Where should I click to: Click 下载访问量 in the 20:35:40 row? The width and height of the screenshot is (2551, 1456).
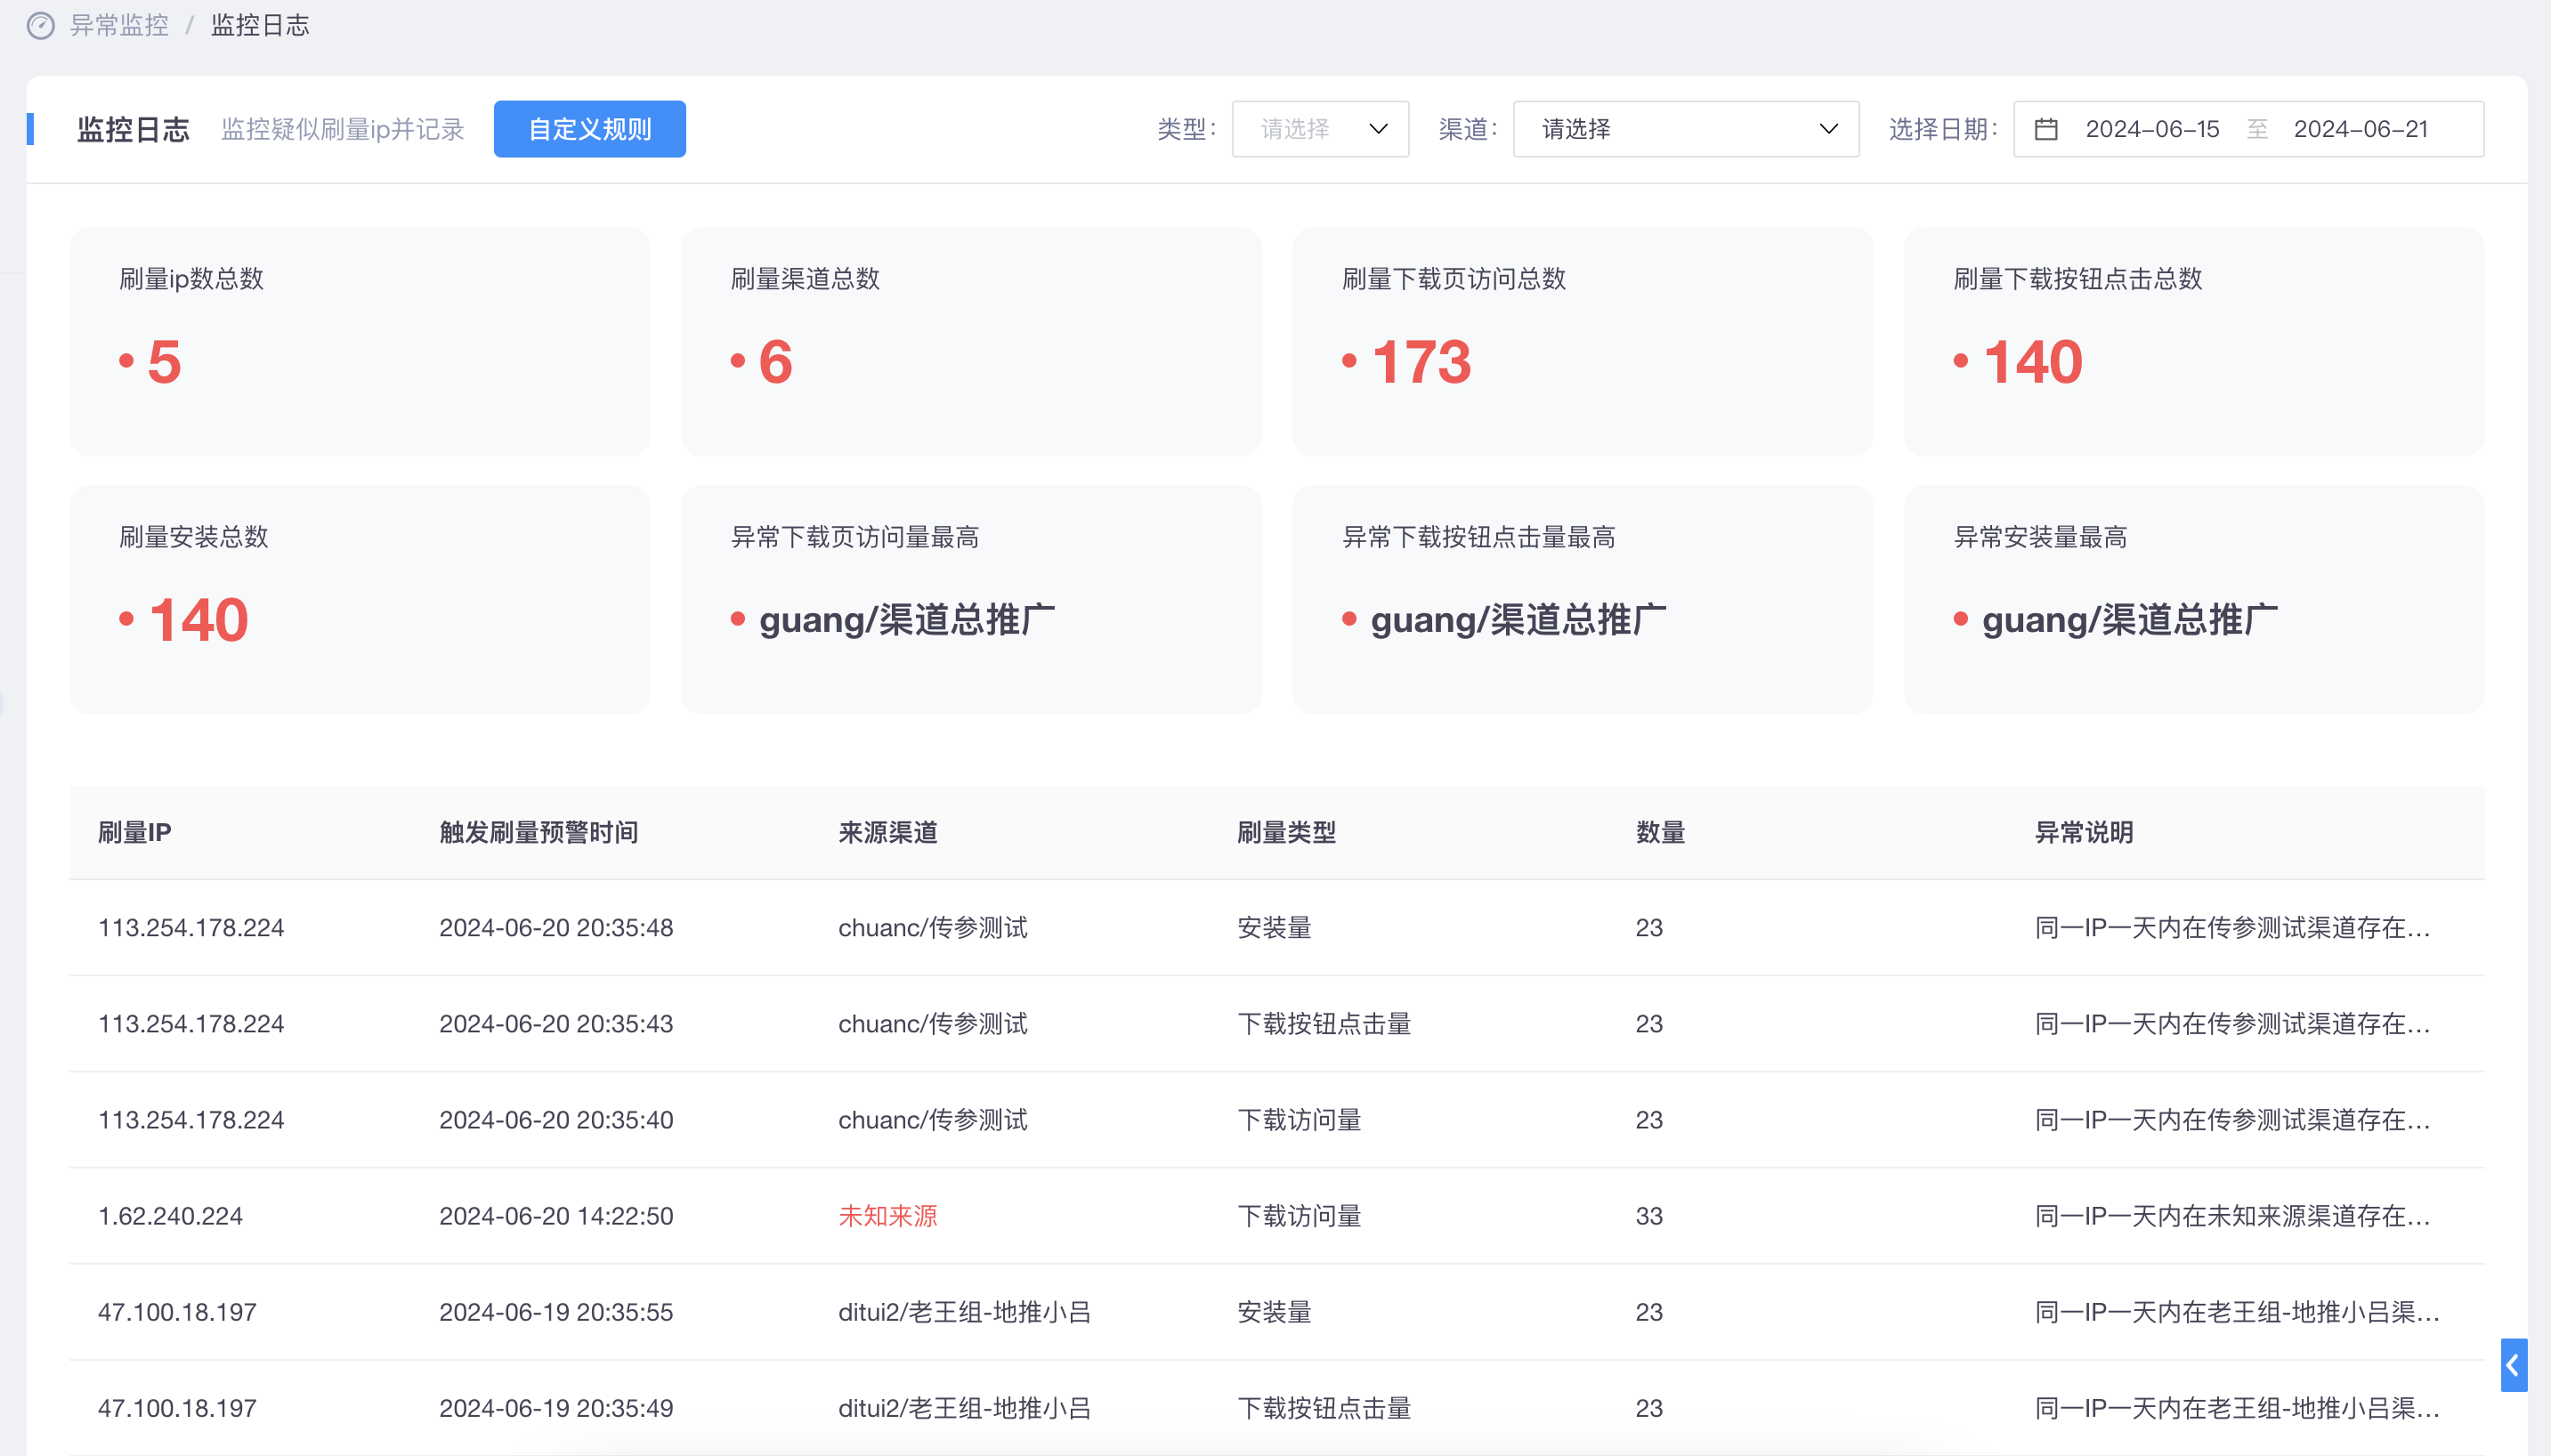(1300, 1120)
